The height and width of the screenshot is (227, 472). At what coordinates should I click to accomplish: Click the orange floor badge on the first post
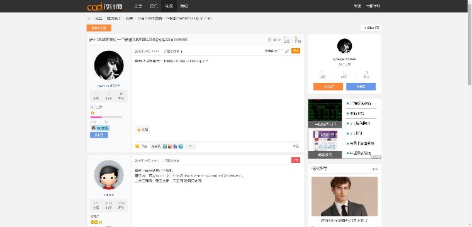[296, 51]
